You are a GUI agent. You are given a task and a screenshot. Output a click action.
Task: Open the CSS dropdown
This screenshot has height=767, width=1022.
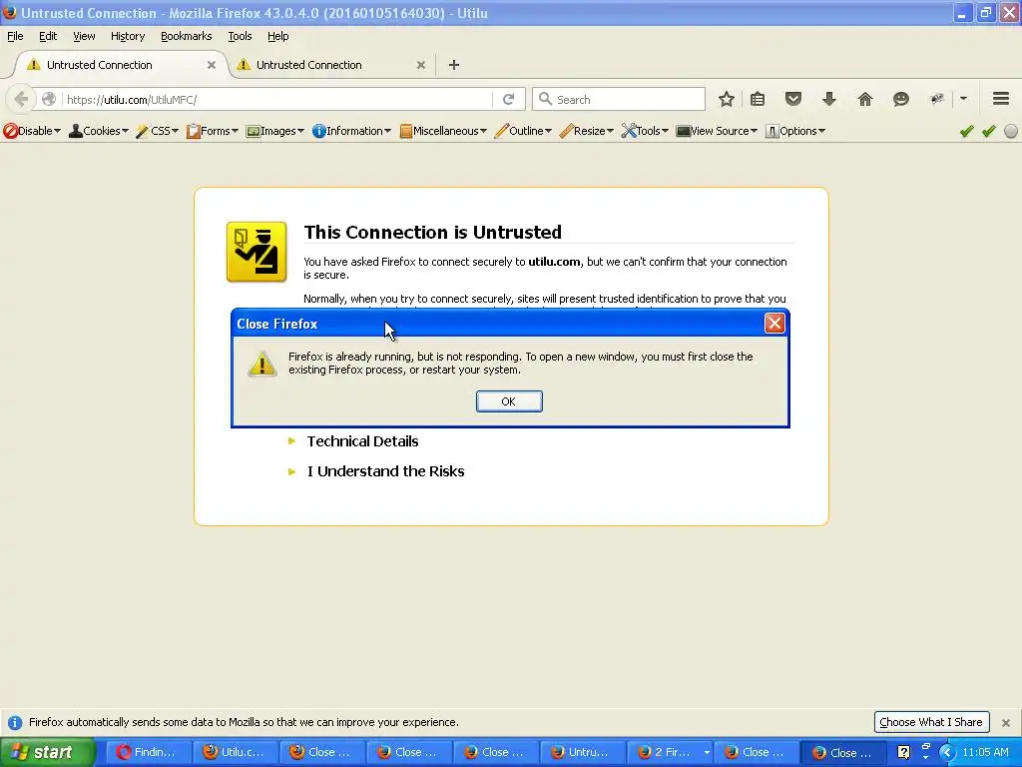click(157, 131)
